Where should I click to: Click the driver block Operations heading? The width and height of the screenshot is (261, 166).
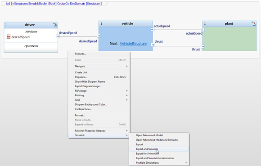coord(31,46)
